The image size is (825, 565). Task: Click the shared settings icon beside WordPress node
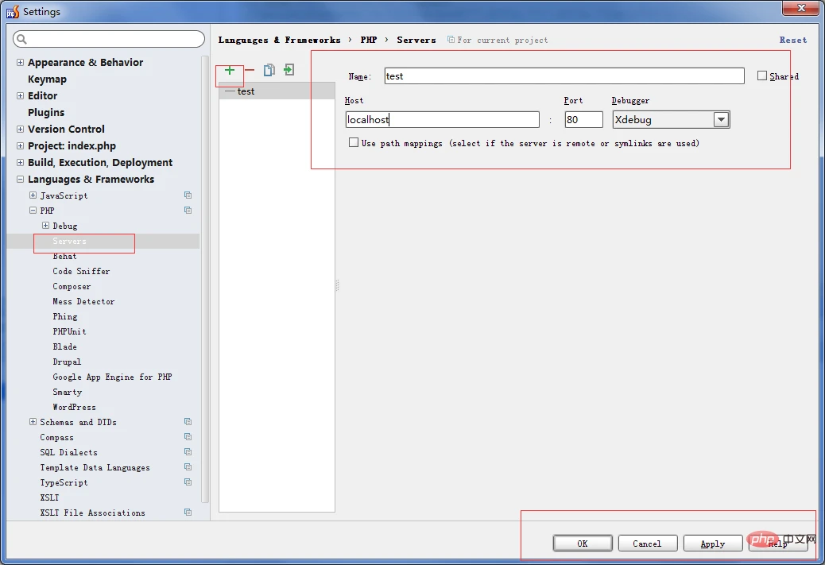pos(188,407)
